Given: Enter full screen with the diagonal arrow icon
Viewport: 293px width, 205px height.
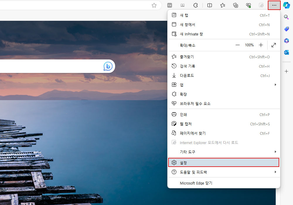Looking at the screenshot, I should 274,45.
